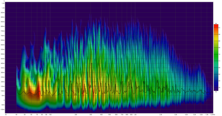Click the red region of color scale

pos(216,27)
